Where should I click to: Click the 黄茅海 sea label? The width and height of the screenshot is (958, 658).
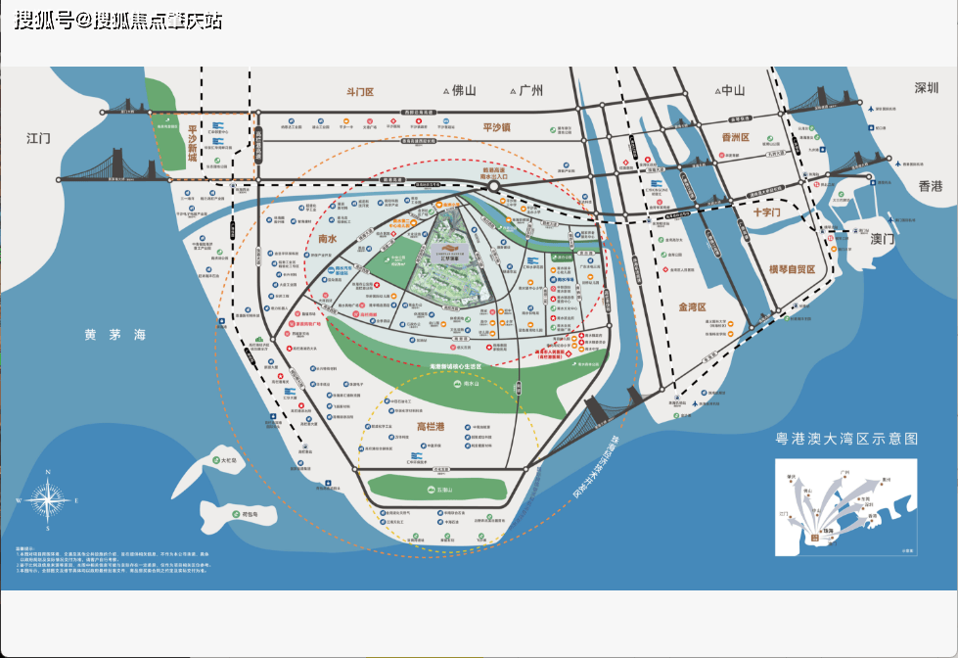pyautogui.click(x=114, y=335)
